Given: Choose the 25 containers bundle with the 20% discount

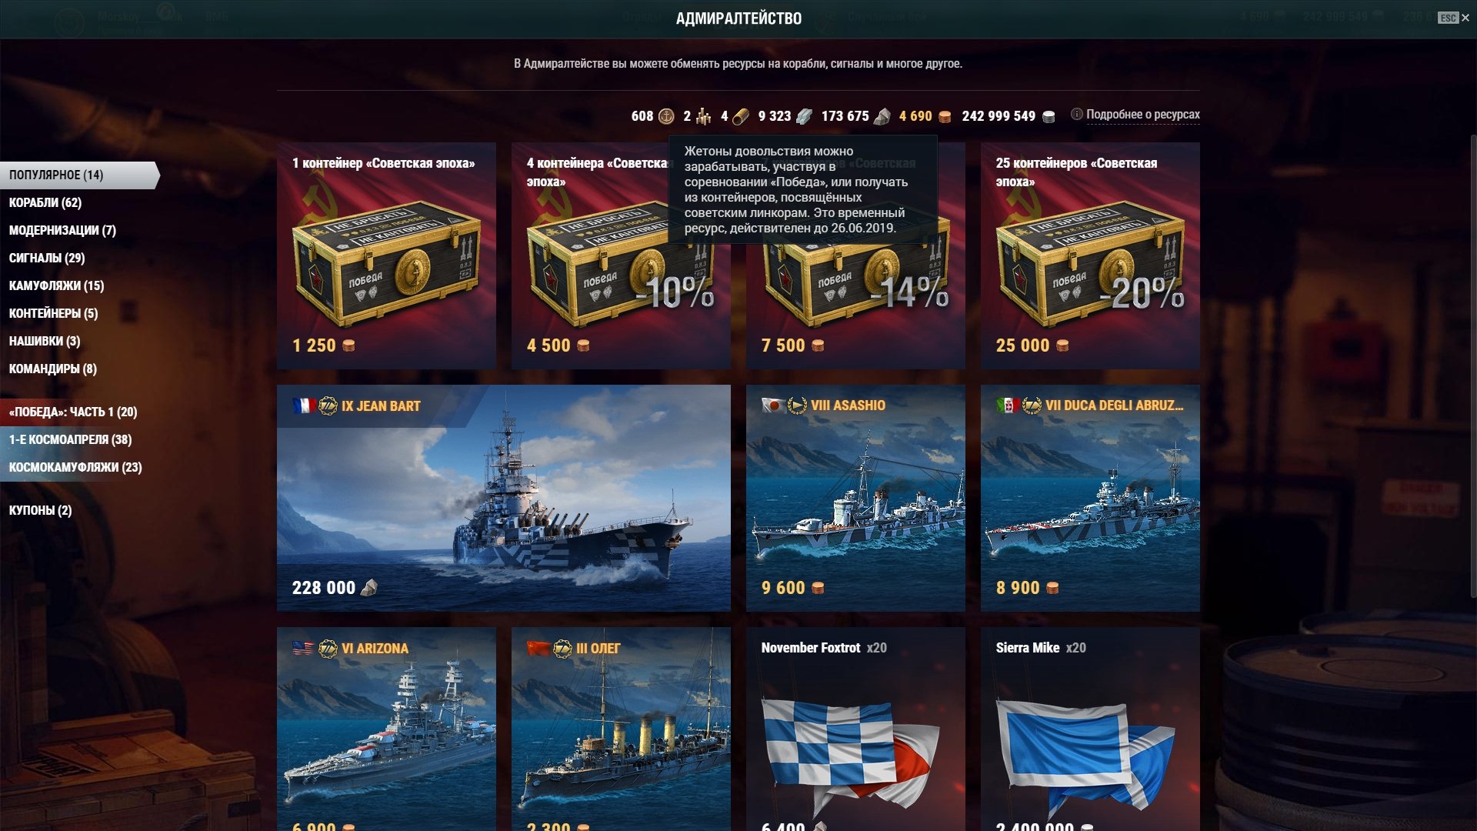Looking at the screenshot, I should click(x=1090, y=255).
